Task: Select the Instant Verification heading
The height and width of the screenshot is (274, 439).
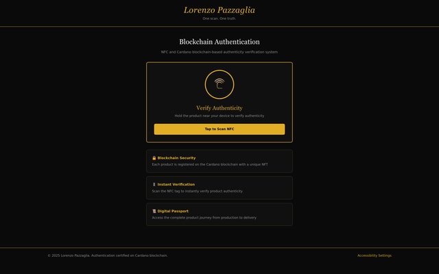Action: (x=176, y=184)
